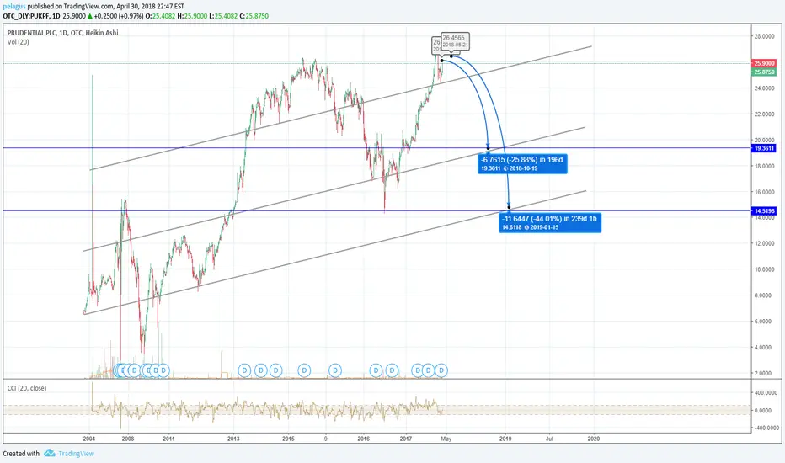Click the May time axis label

(x=446, y=439)
